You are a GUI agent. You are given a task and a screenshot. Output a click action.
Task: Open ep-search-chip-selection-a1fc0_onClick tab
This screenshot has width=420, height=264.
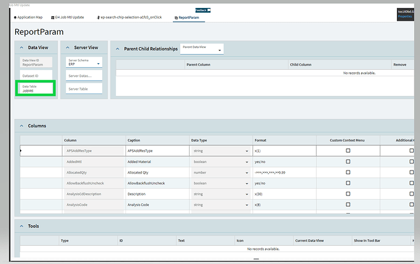pos(130,18)
